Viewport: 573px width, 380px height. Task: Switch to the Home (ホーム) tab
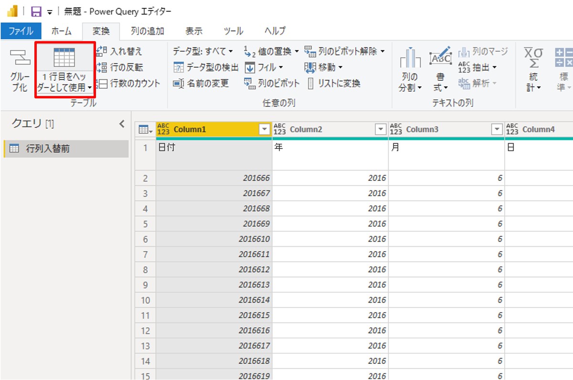pos(61,31)
